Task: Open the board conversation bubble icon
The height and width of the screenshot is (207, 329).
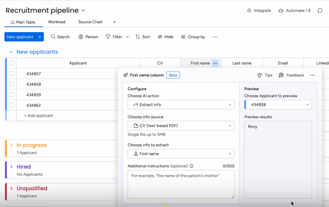Action: [x=320, y=11]
